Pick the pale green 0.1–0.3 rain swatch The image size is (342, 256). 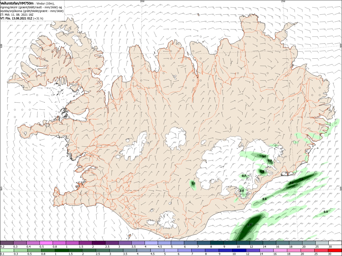(7, 250)
